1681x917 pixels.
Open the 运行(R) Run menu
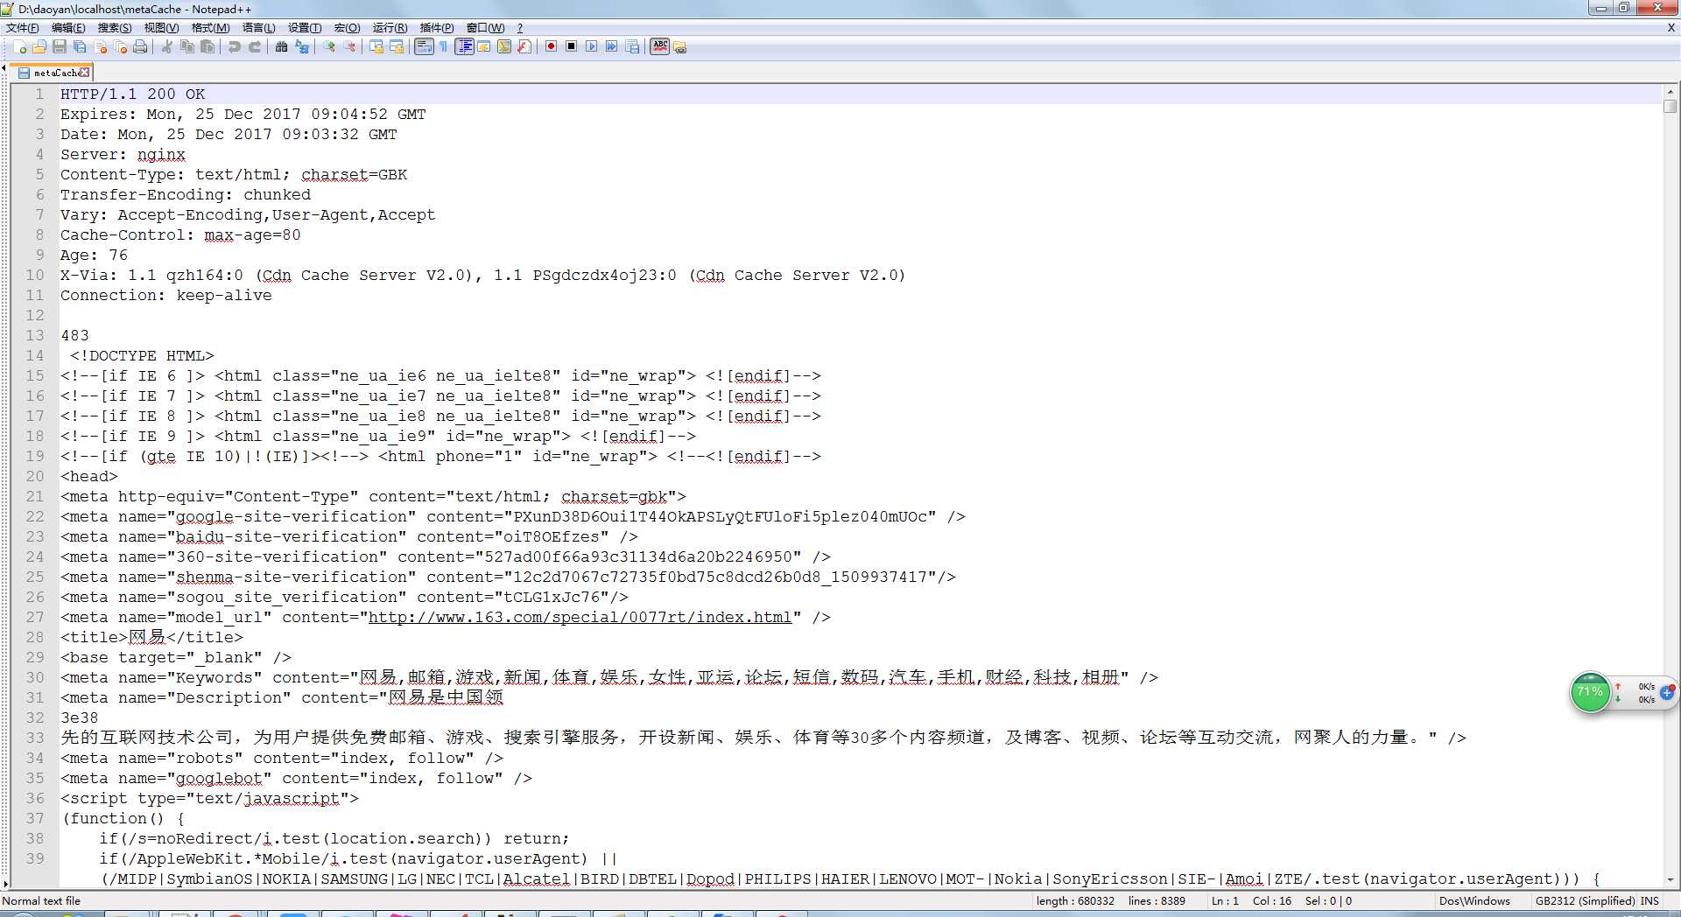pos(390,28)
